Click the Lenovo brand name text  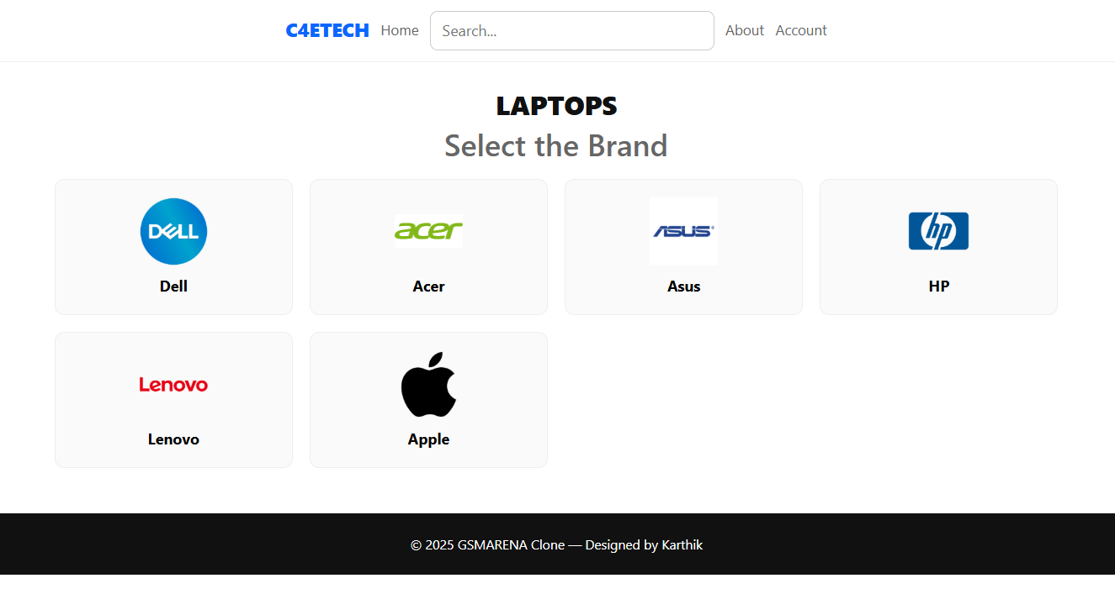173,439
